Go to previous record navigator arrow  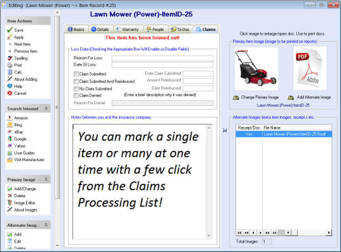click(x=253, y=232)
